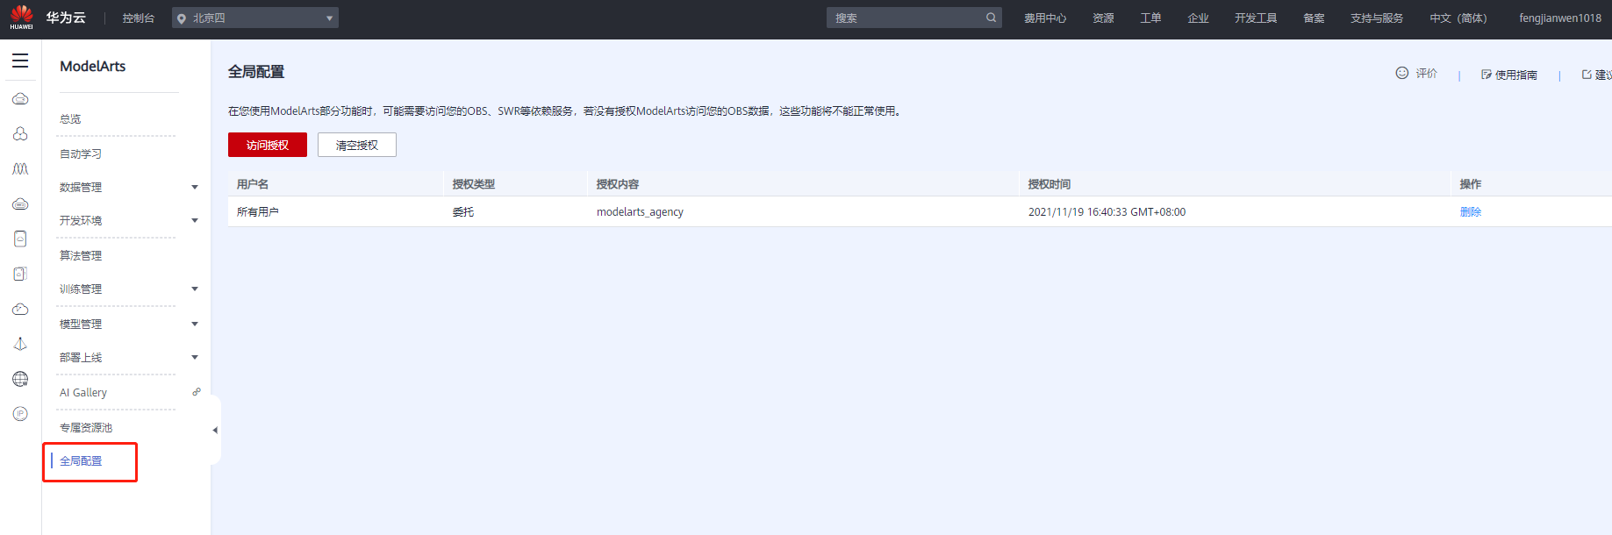Click the Huawei logo icon
The width and height of the screenshot is (1612, 535).
pos(22,17)
